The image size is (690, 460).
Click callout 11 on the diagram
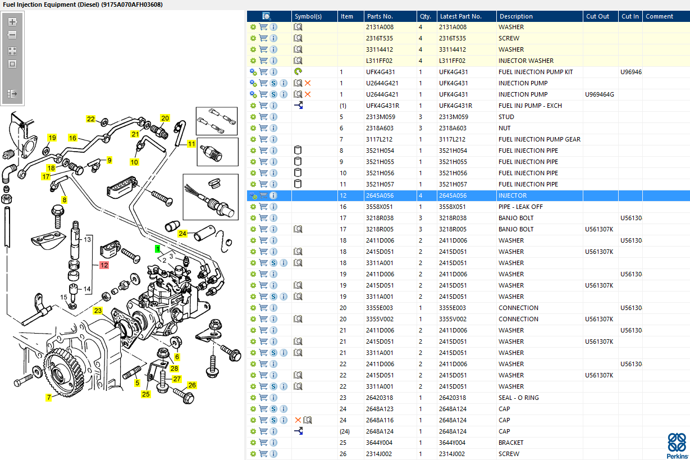pos(191,144)
